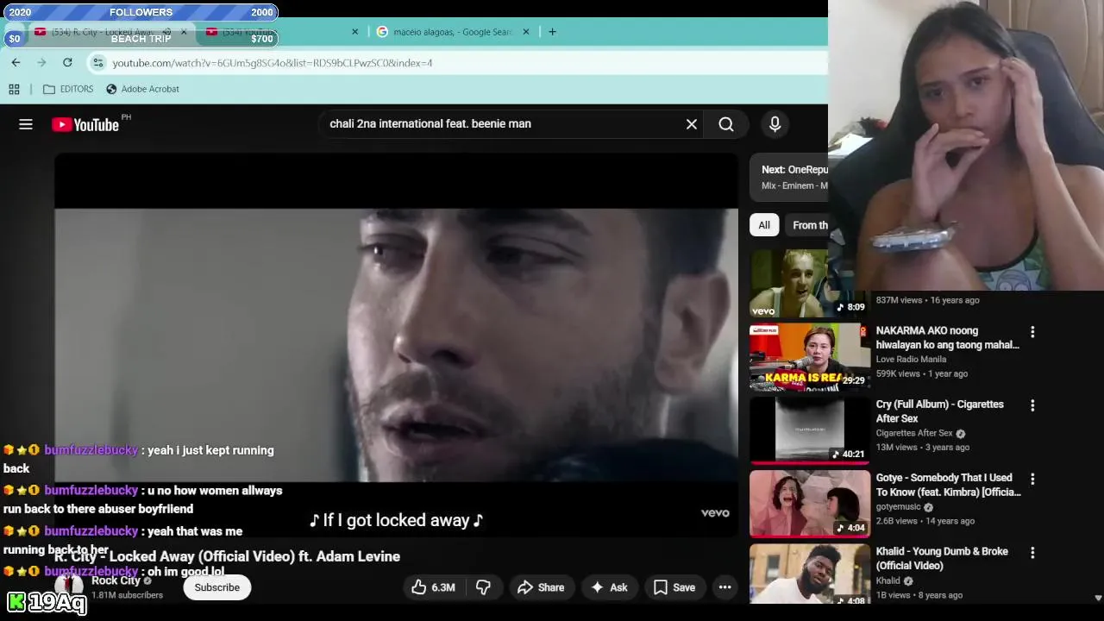Open the browser apps grid icon

[x=14, y=89]
